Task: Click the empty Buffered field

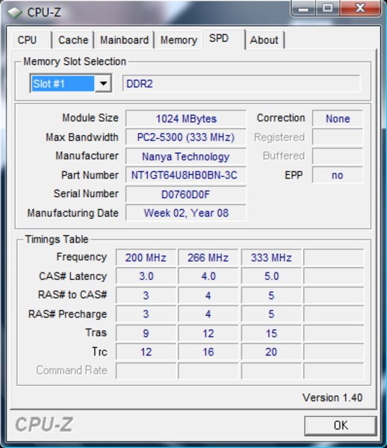Action: [x=338, y=156]
